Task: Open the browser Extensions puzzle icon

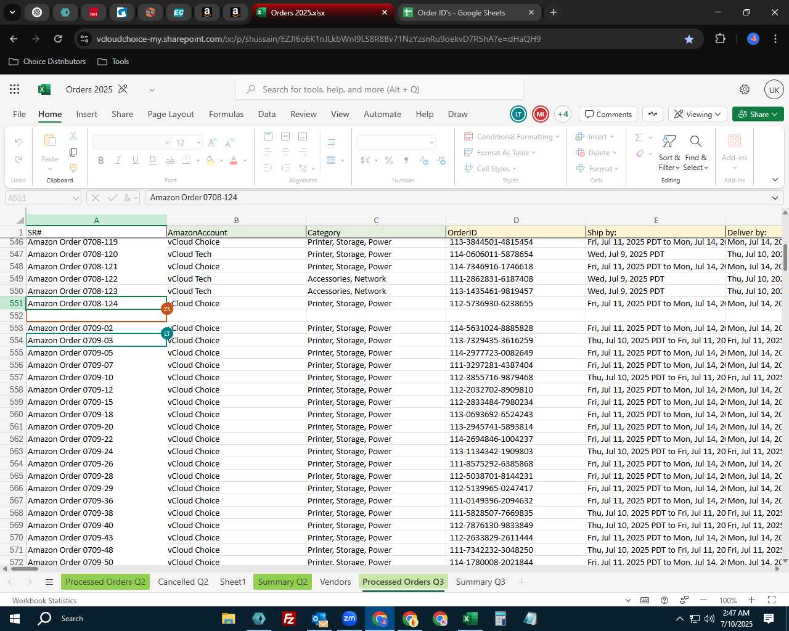Action: 720,39
